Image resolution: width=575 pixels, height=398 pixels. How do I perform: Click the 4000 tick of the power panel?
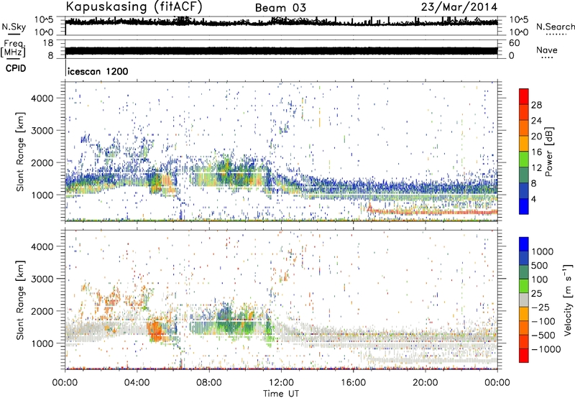click(42, 98)
